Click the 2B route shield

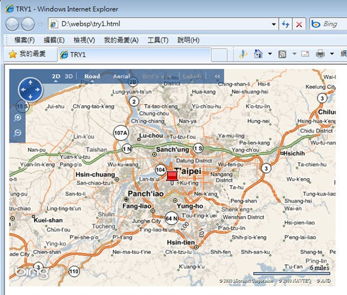(x=133, y=82)
